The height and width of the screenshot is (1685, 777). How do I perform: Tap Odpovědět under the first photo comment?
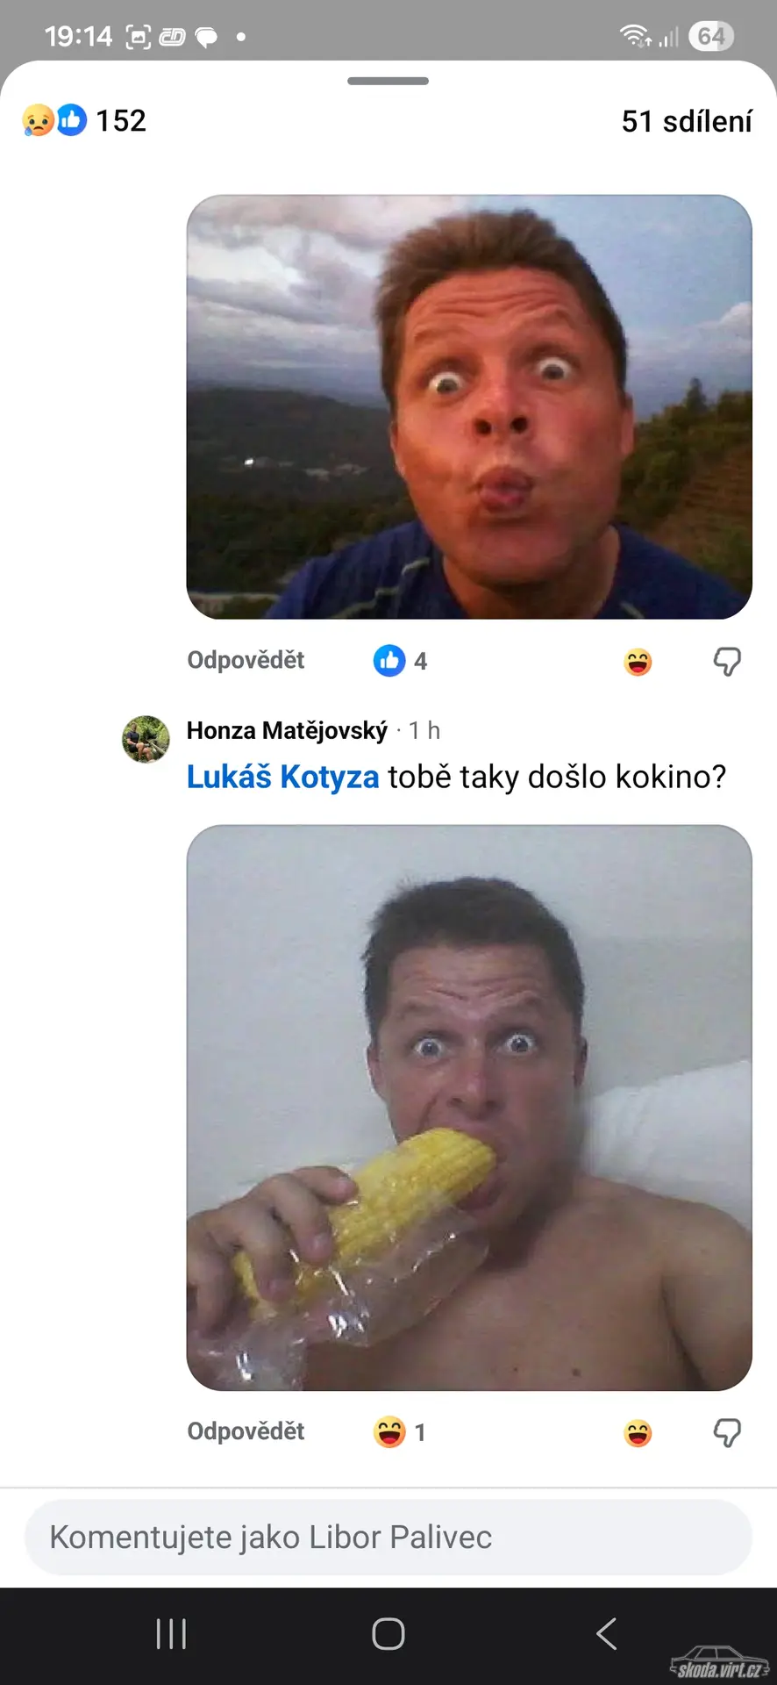point(246,660)
